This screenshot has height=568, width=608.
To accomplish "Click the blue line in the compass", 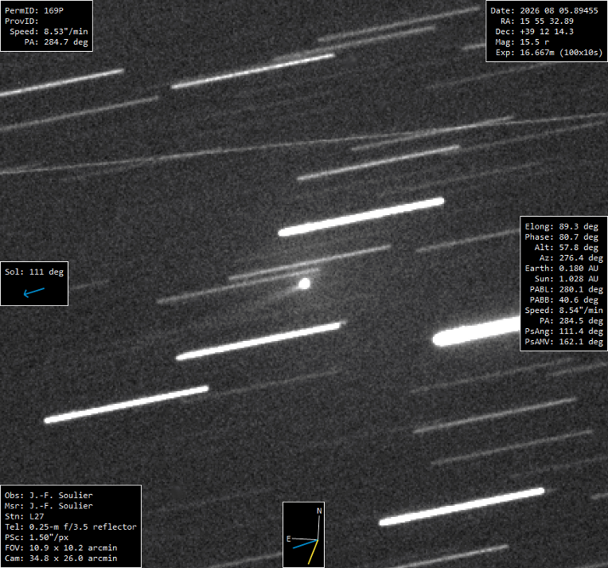I will [305, 544].
